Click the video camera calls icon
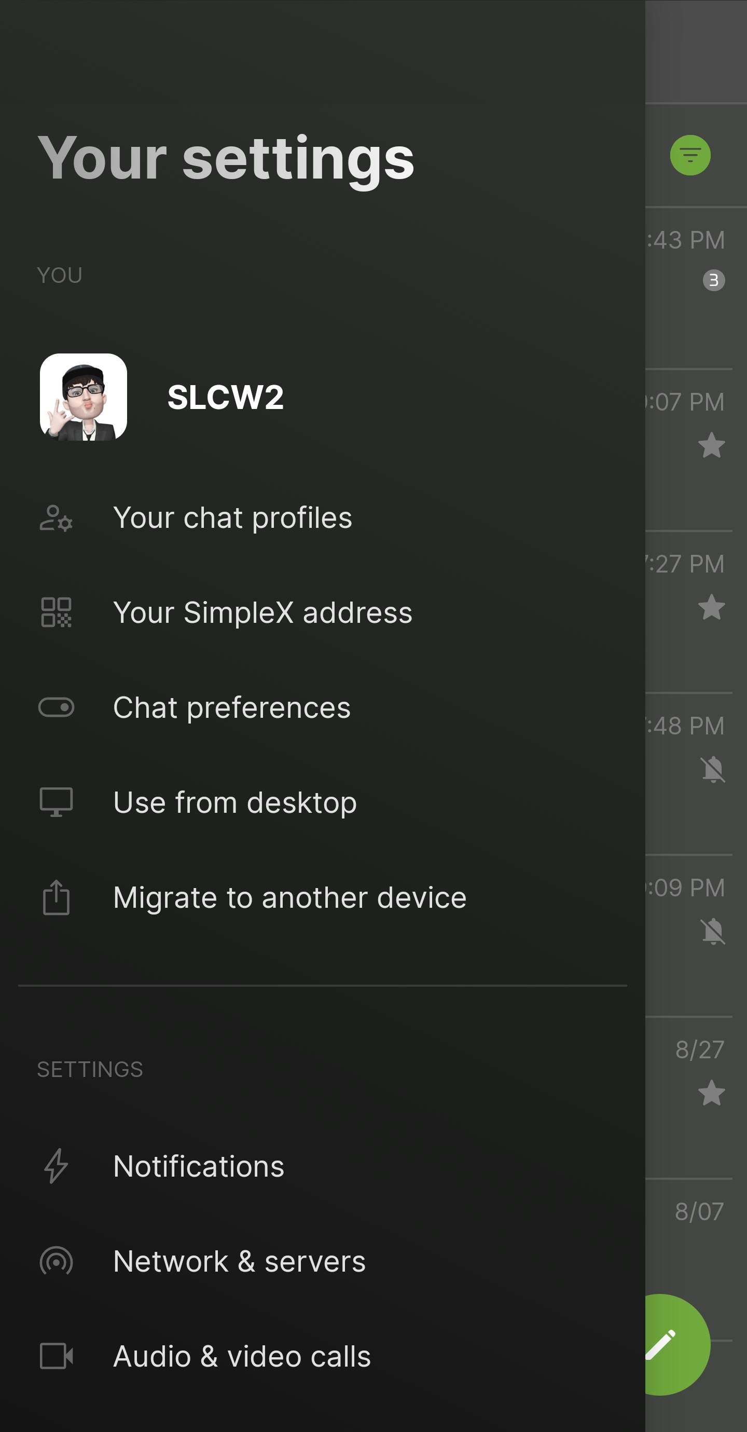The width and height of the screenshot is (747, 1432). tap(56, 1356)
